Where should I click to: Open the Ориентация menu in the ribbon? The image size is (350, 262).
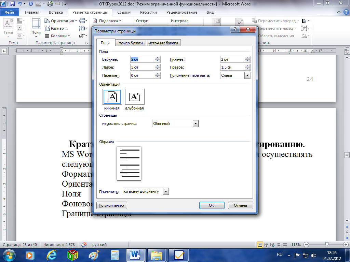click(61, 21)
